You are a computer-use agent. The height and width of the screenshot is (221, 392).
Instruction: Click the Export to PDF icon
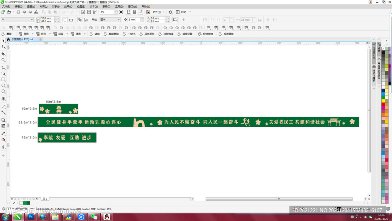coord(95,12)
